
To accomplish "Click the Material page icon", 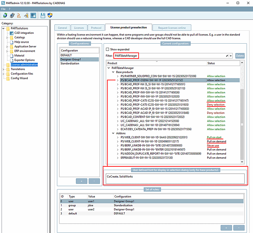I will click(x=11, y=56).
